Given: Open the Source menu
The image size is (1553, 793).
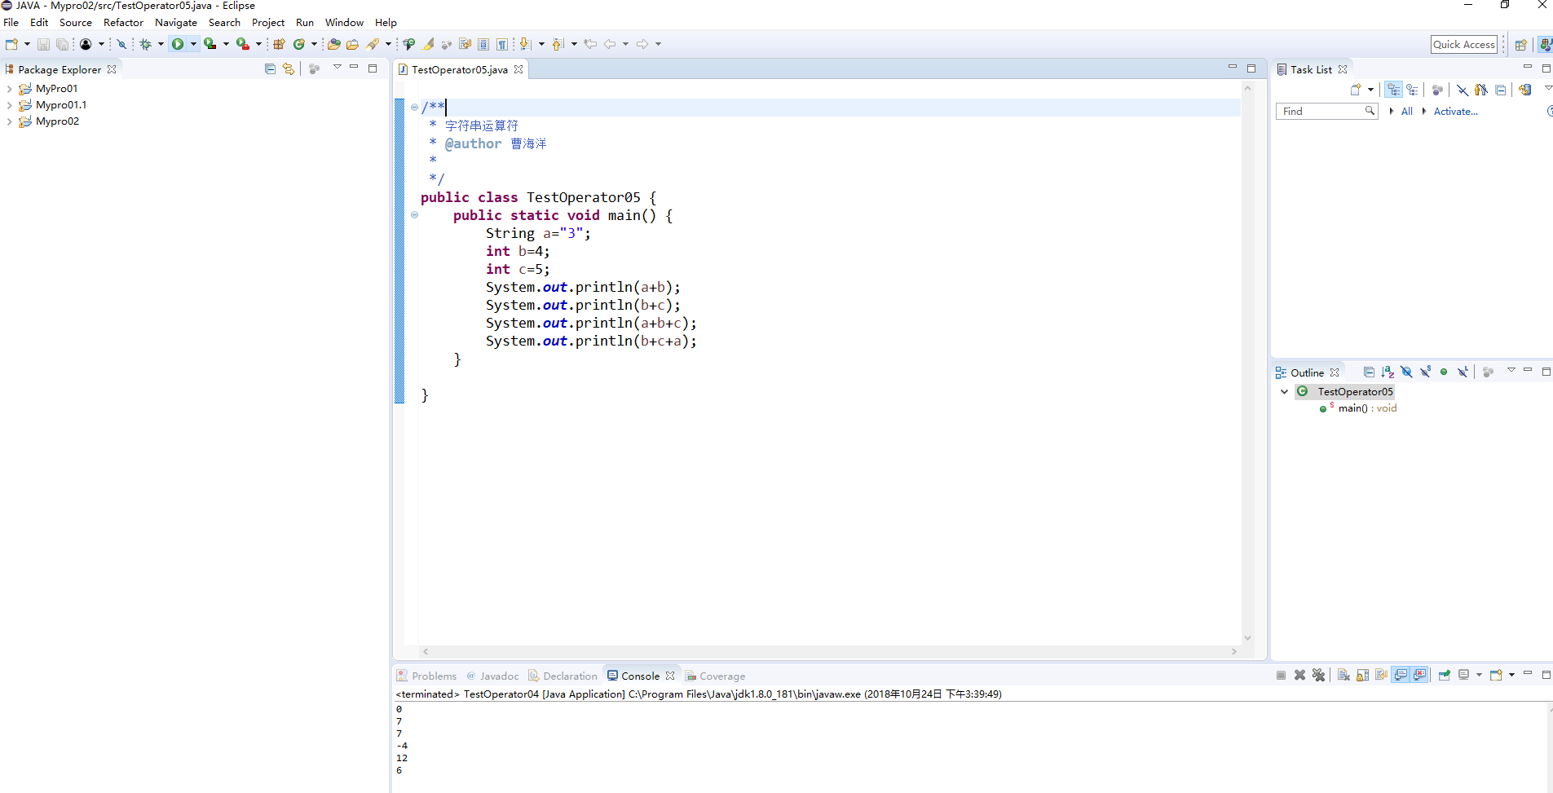Looking at the screenshot, I should 76,23.
